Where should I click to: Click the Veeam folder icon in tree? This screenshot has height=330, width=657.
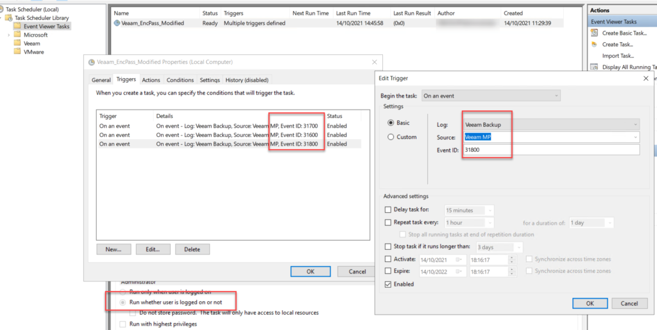17,43
